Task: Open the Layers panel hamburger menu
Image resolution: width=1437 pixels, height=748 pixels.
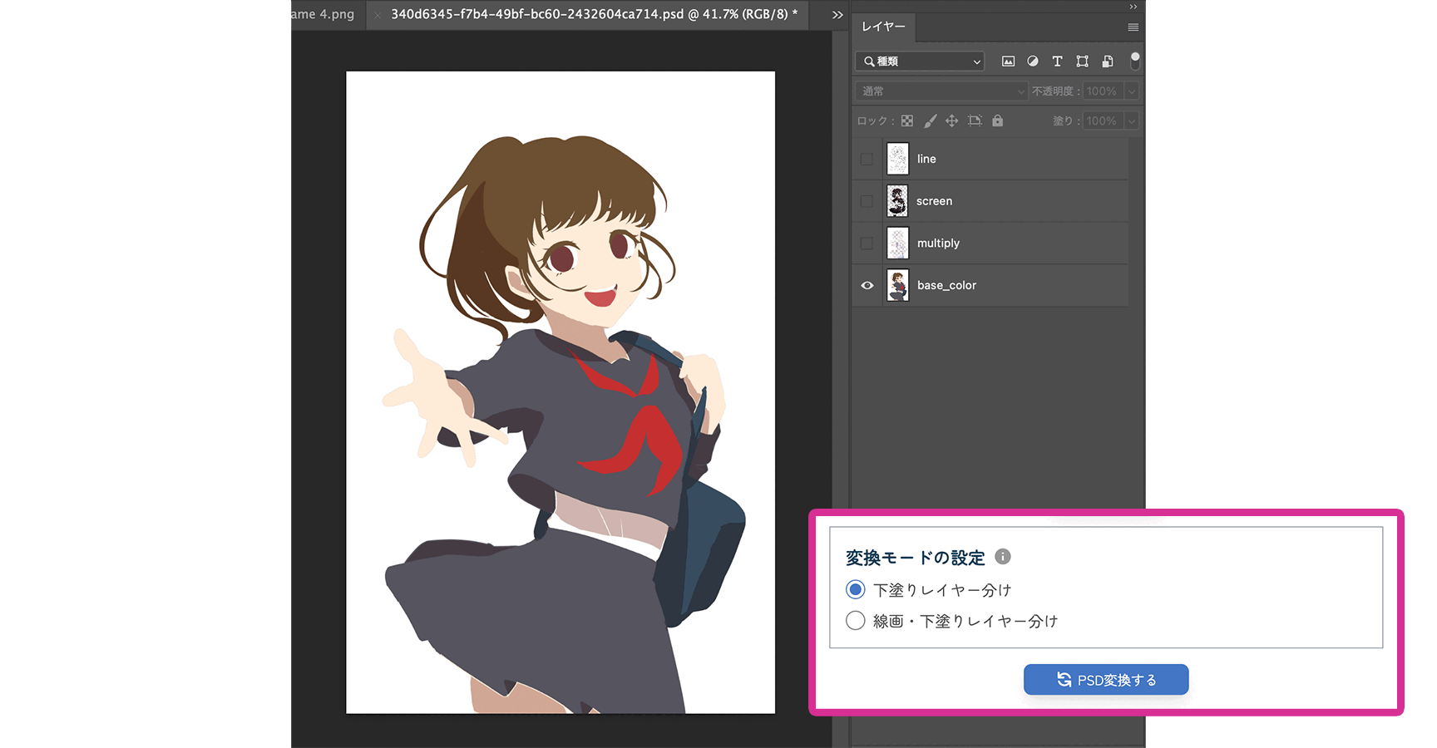Action: [x=1133, y=27]
